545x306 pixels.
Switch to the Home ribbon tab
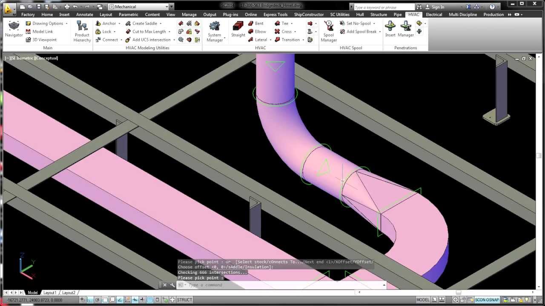(47, 14)
